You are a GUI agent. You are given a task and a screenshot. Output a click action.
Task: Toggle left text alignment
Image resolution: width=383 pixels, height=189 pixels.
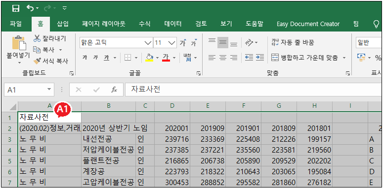212,58
